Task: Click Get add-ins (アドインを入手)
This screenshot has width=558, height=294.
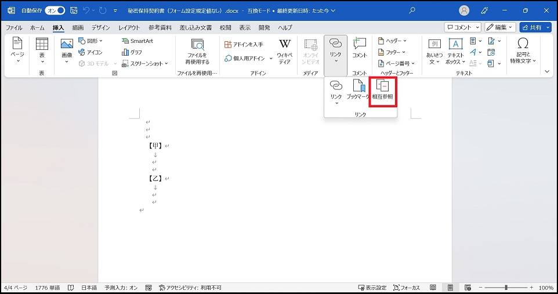Action: 244,45
